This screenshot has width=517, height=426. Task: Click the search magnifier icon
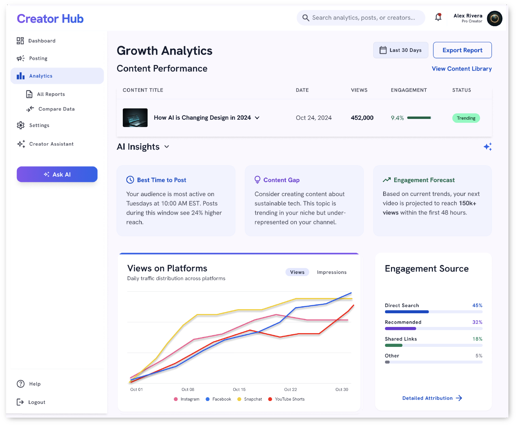click(306, 18)
